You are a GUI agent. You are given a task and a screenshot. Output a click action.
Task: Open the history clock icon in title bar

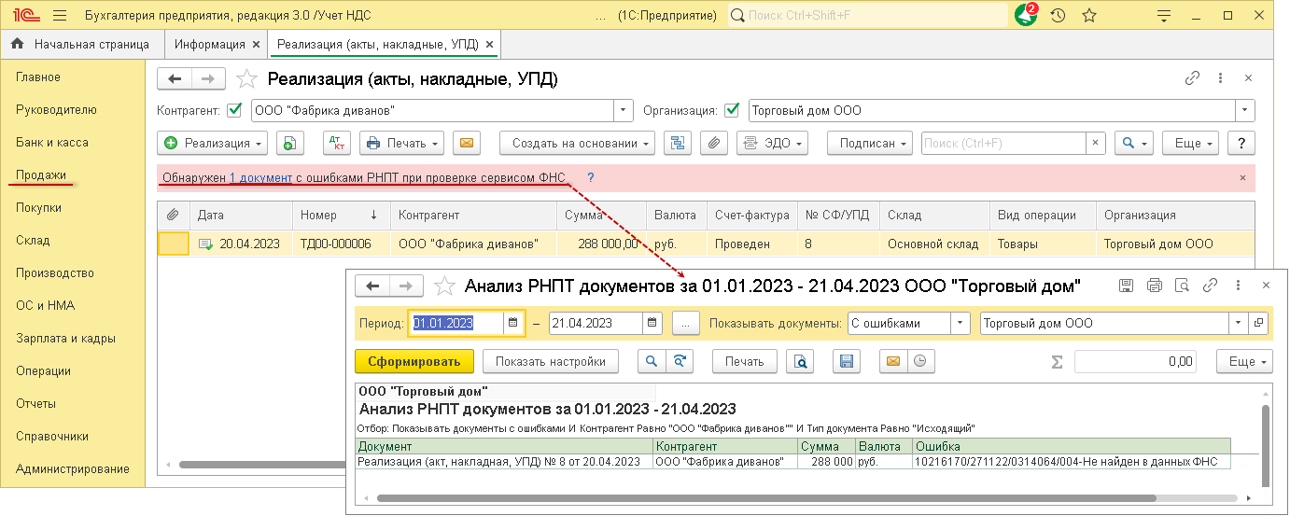click(x=1058, y=16)
